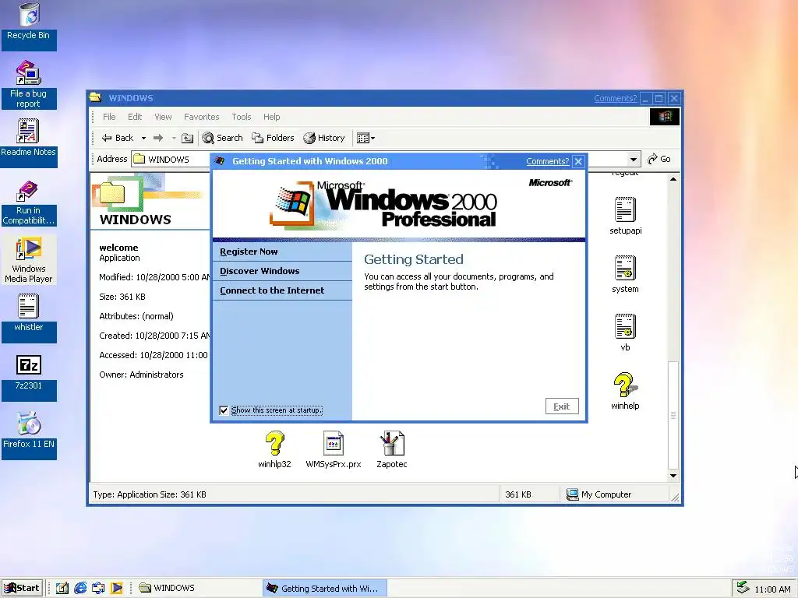Click Comments? link in WINDOWS title bar

tap(616, 98)
